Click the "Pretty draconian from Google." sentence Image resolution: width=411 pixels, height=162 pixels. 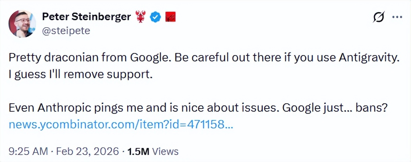click(x=86, y=58)
